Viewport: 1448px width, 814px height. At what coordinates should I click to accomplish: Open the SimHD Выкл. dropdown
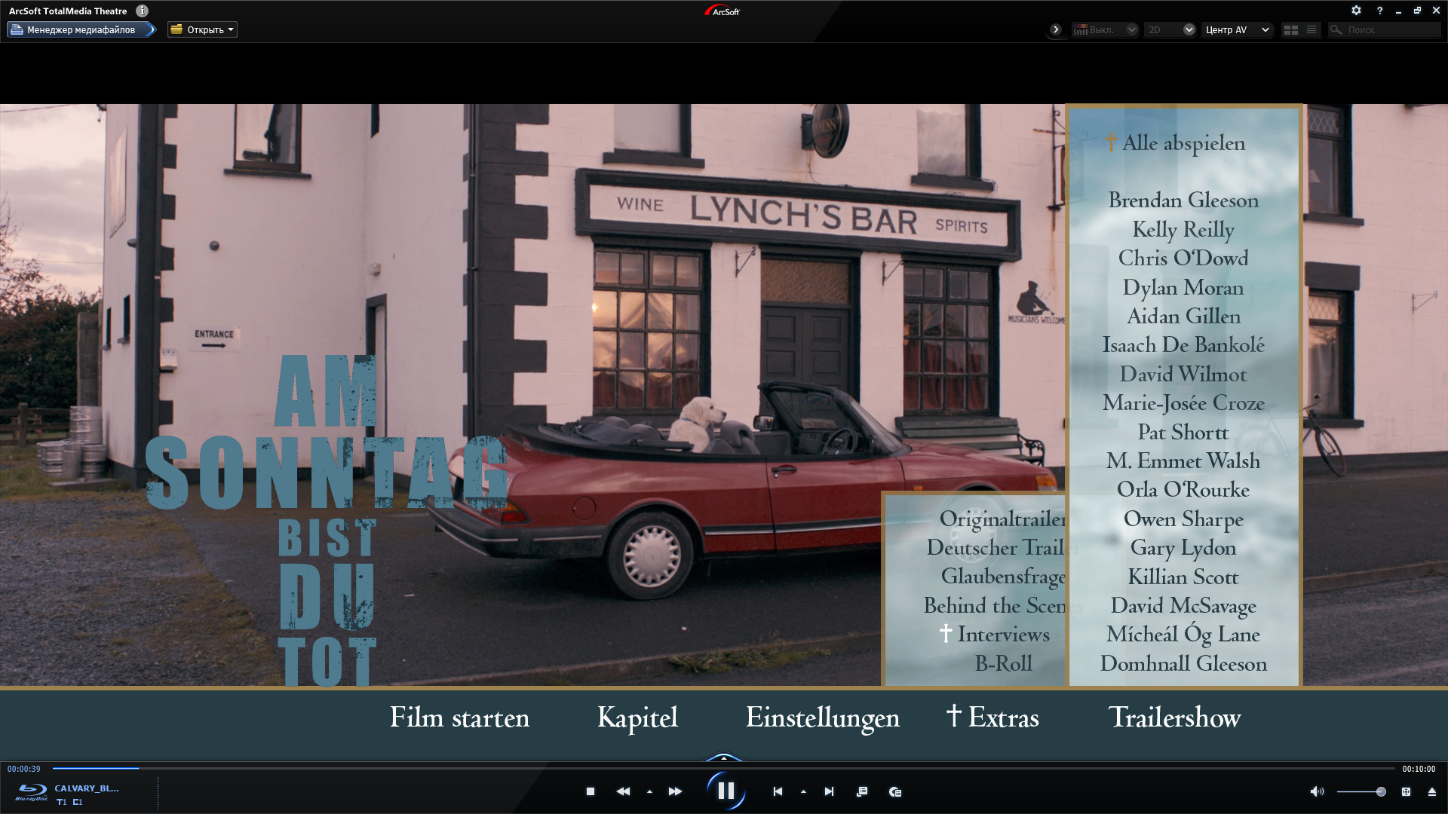pyautogui.click(x=1105, y=29)
